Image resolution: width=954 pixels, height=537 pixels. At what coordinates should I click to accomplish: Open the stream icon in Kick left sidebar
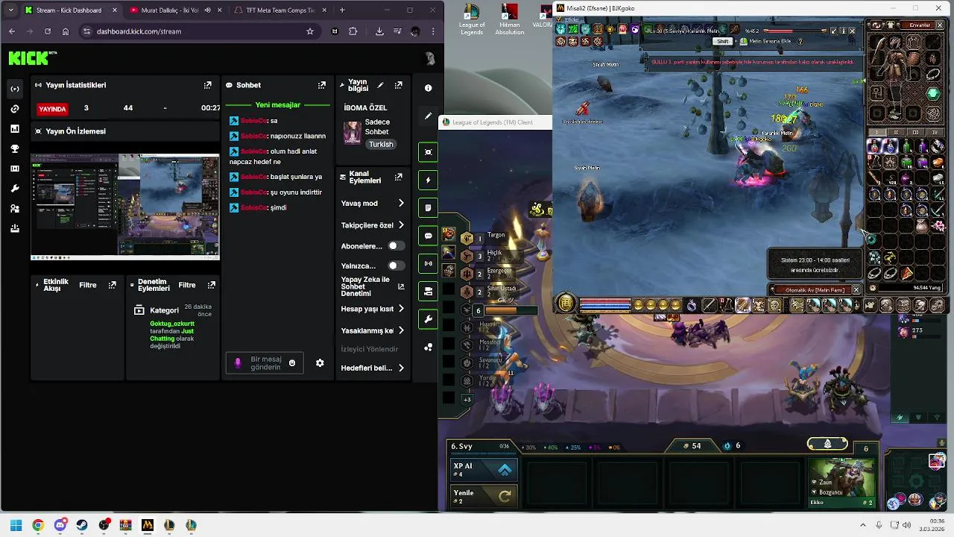coord(15,89)
